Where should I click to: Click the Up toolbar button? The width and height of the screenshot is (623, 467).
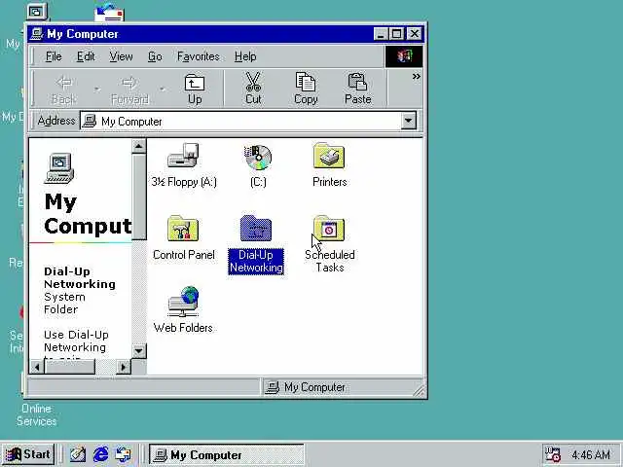pos(195,89)
